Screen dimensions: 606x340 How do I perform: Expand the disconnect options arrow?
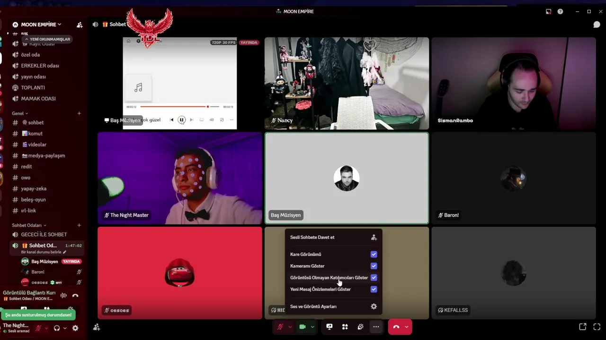(407, 327)
